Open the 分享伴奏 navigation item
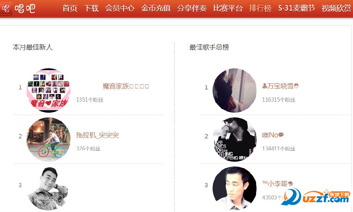This screenshot has height=212, width=353. point(192,8)
